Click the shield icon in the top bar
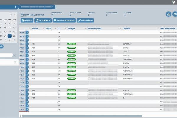177x118 pixels. coord(174,2)
